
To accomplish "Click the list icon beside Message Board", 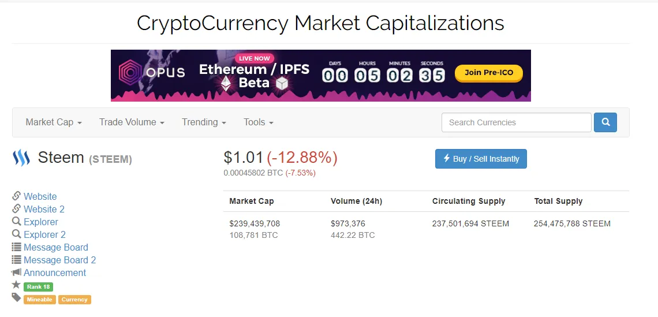I will 16,247.
